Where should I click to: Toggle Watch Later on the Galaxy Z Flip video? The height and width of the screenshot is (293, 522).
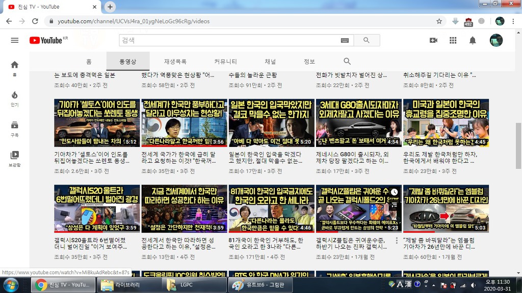pyautogui.click(x=394, y=193)
